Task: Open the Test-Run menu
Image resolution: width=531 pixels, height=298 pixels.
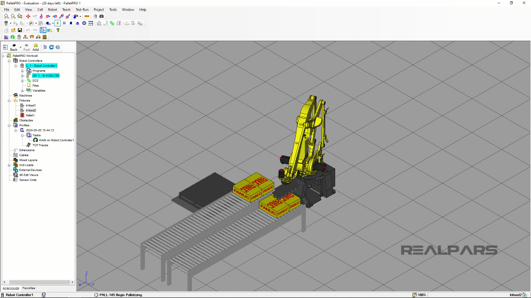Action: pyautogui.click(x=82, y=9)
